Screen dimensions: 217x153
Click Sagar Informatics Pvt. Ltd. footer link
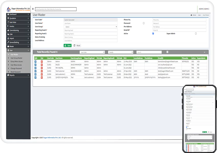click(x=52, y=138)
